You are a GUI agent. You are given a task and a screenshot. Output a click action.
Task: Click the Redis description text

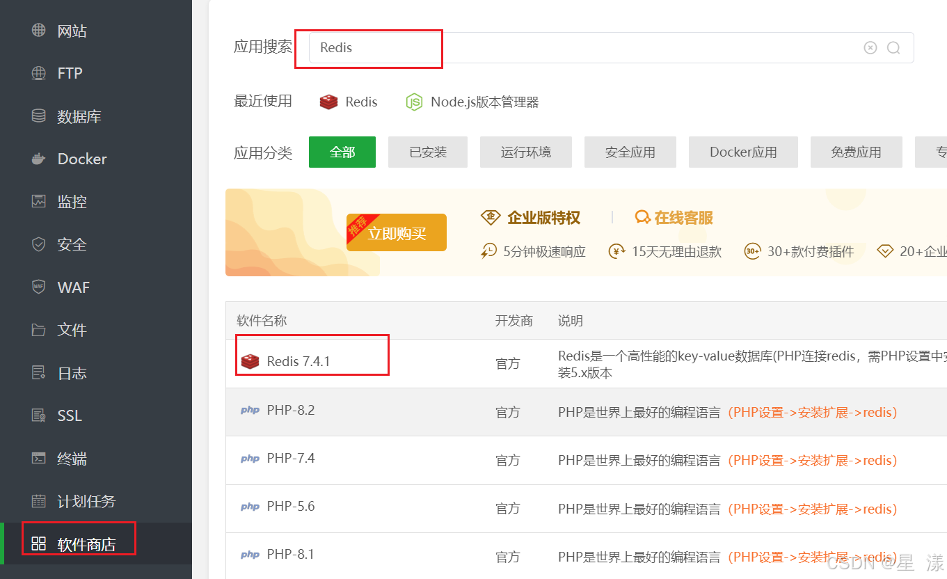752,364
